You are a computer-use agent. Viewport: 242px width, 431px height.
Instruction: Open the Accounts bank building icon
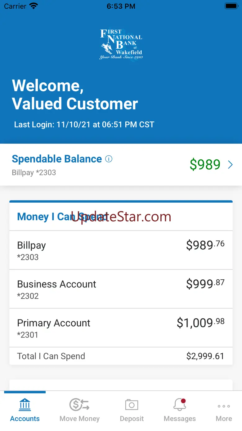25,405
